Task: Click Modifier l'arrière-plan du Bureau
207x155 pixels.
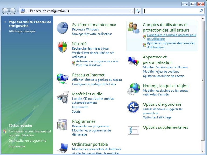Action: pos(165,67)
